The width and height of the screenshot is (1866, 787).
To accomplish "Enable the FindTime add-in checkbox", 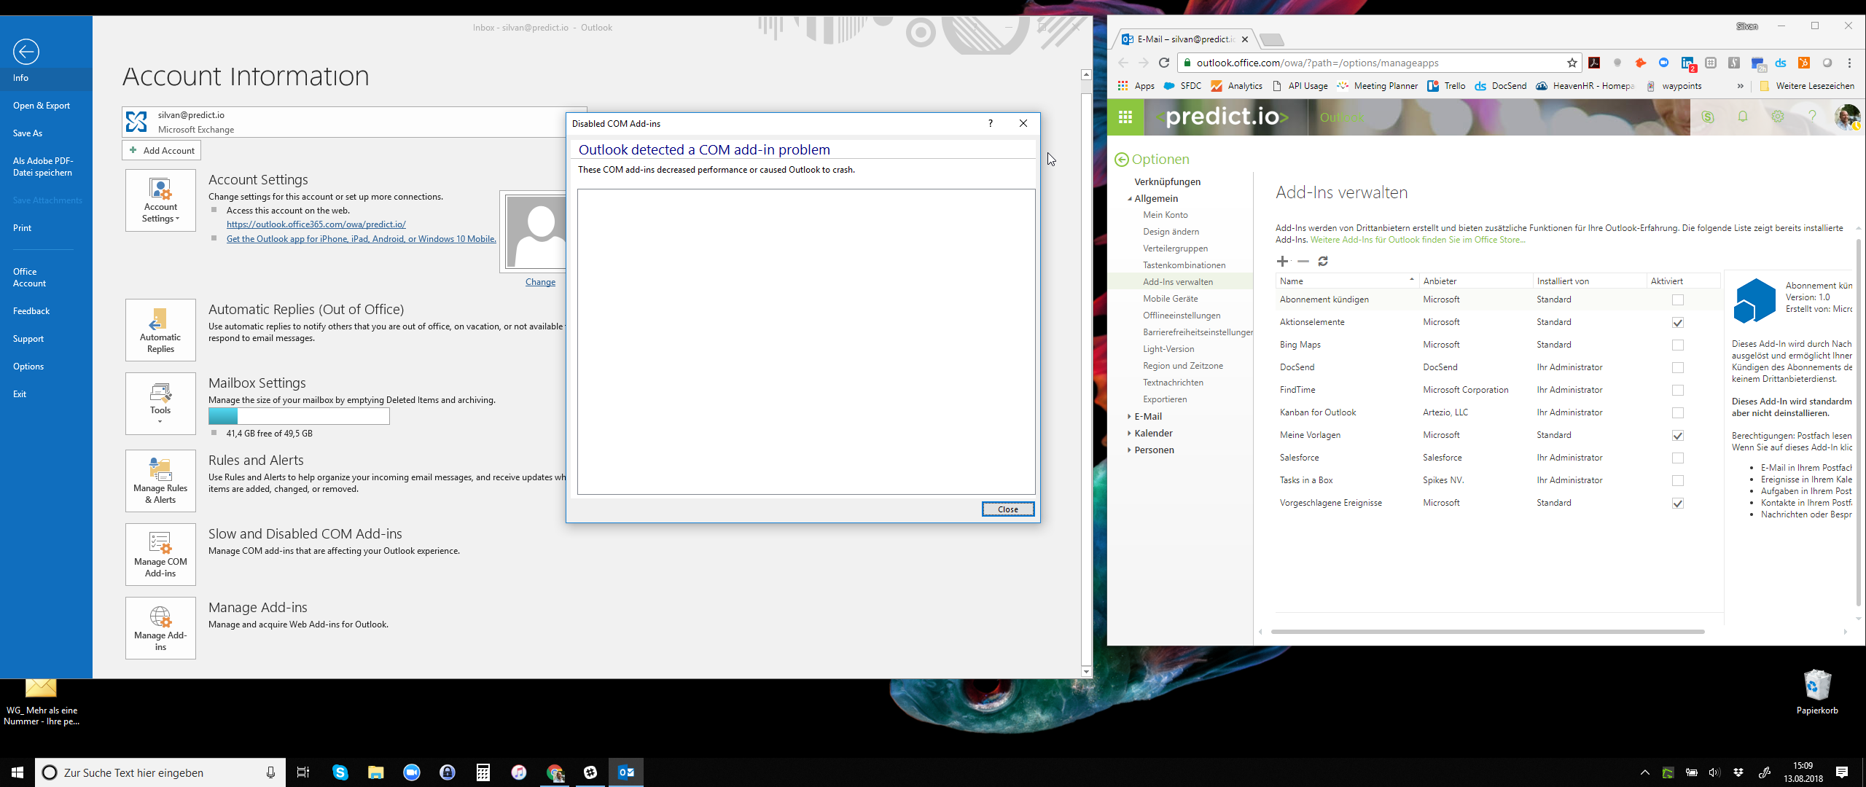I will pyautogui.click(x=1678, y=390).
